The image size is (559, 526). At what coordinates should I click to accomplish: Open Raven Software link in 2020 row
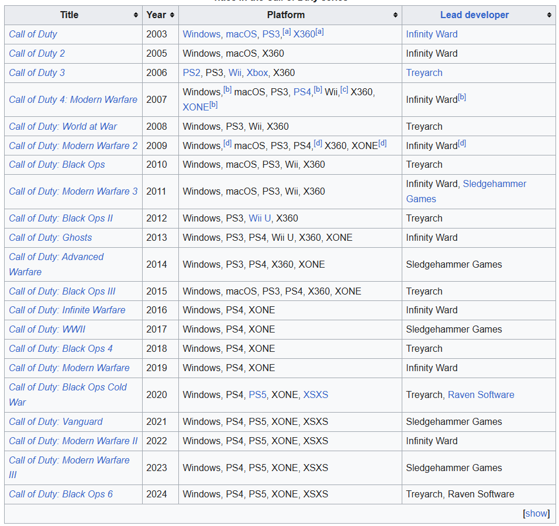481,395
